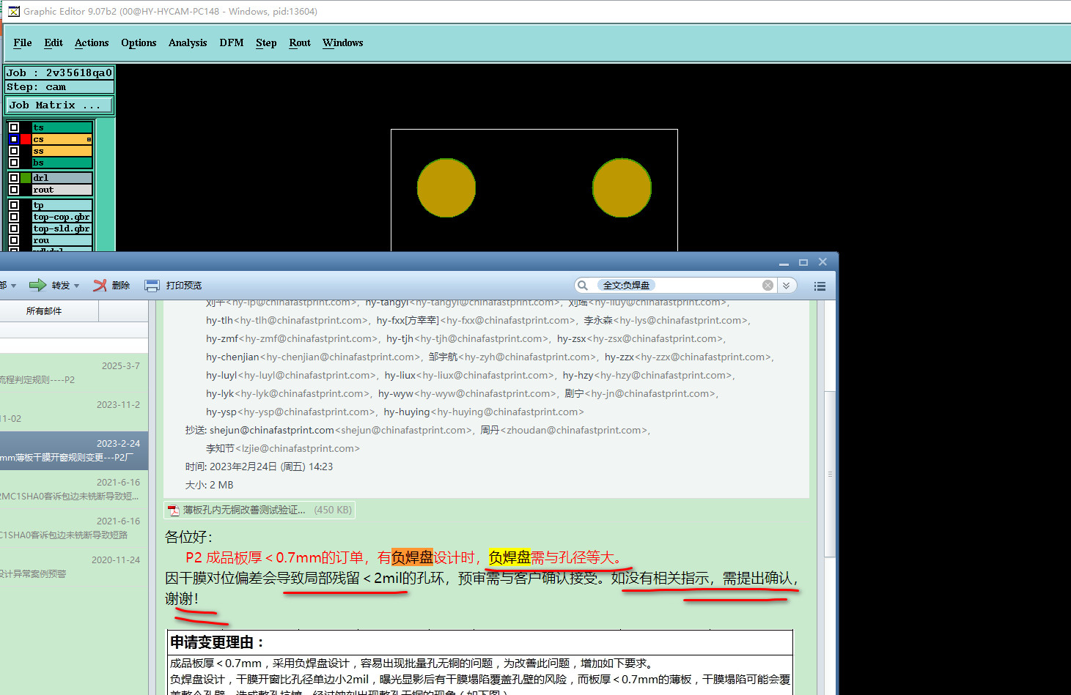Screen dimensions: 1071x695
Task: Select the bs layer name
Action: (x=62, y=163)
